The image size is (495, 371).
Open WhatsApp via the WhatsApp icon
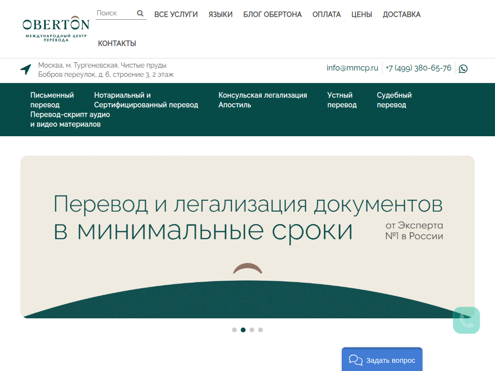click(463, 68)
